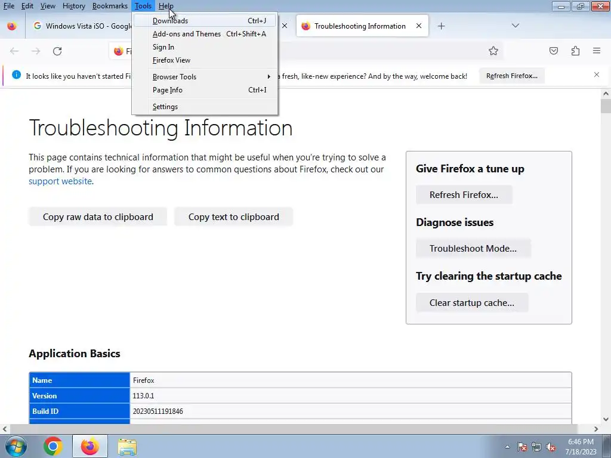Click Clear startup cache button
611x458 pixels.
coord(472,302)
